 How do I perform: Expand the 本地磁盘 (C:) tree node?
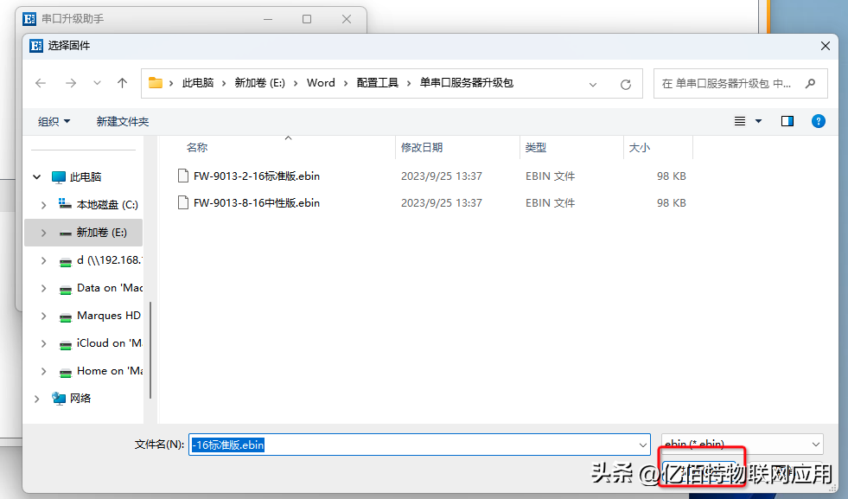[44, 205]
